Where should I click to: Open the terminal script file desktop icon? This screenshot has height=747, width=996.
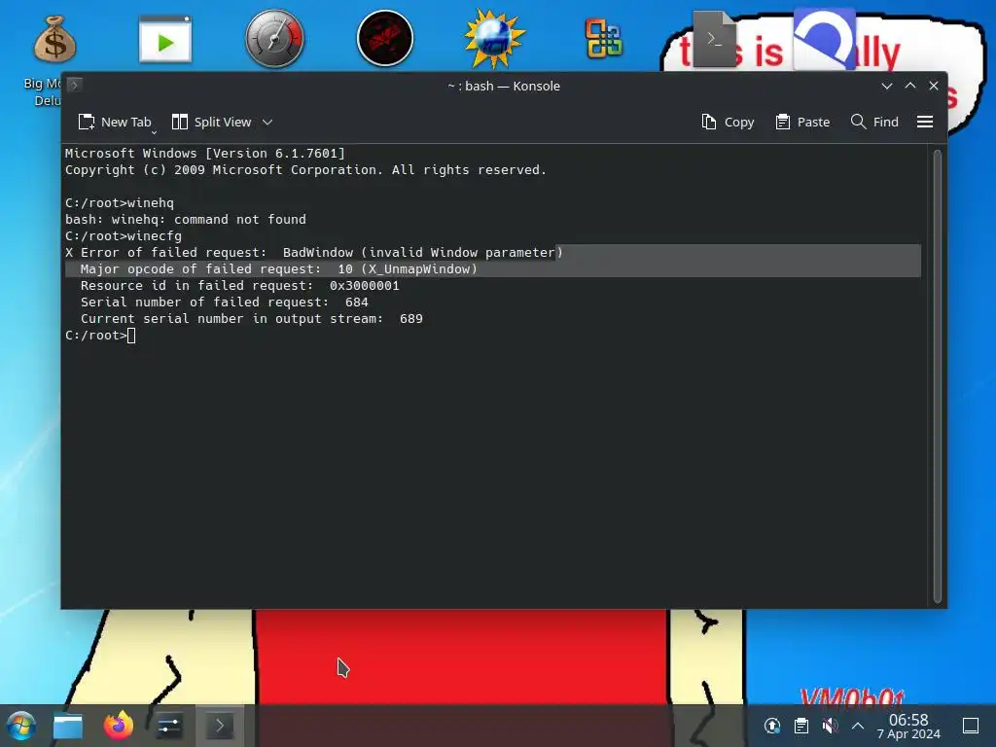click(x=714, y=39)
